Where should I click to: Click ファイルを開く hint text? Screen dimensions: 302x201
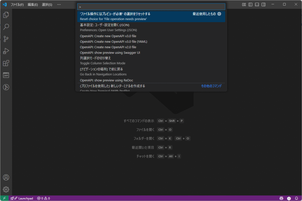tap(145, 130)
